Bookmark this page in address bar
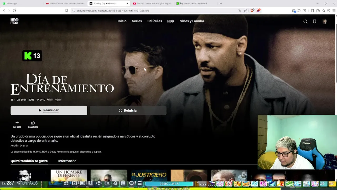This screenshot has height=190, width=337. 67,11
